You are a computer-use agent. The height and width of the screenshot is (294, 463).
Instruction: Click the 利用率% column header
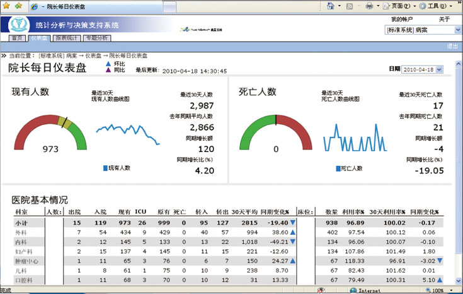point(353,212)
